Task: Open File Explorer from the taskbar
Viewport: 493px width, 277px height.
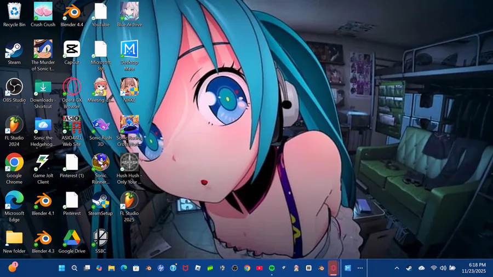Action: [x=111, y=268]
